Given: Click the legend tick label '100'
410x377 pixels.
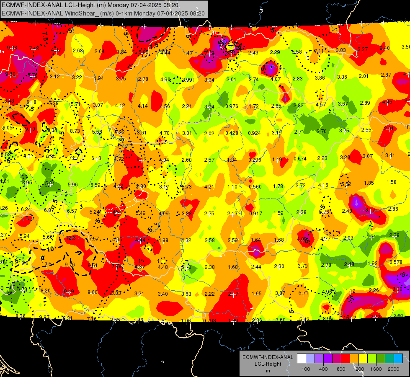Looking at the screenshot, I should click(306, 369).
